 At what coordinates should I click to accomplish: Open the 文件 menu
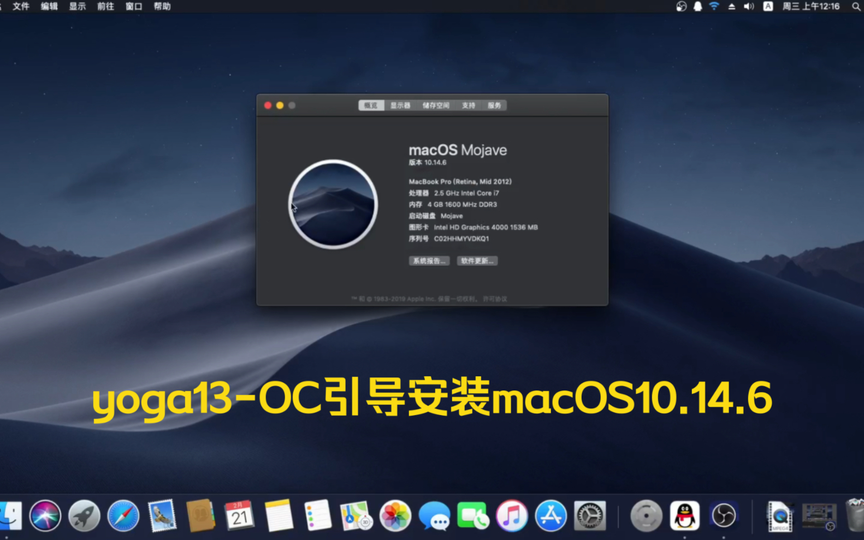coord(21,7)
